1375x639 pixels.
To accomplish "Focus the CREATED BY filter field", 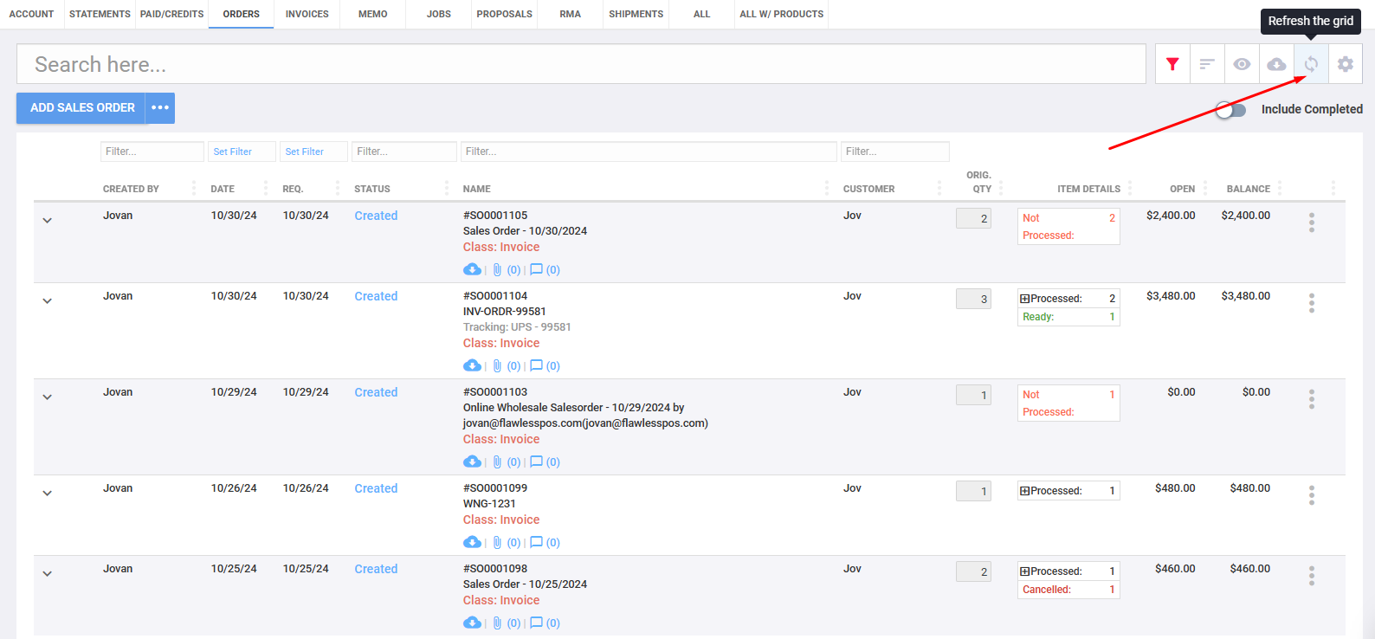I will tap(152, 152).
